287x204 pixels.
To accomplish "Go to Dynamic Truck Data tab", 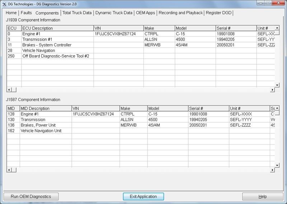I will [x=114, y=13].
